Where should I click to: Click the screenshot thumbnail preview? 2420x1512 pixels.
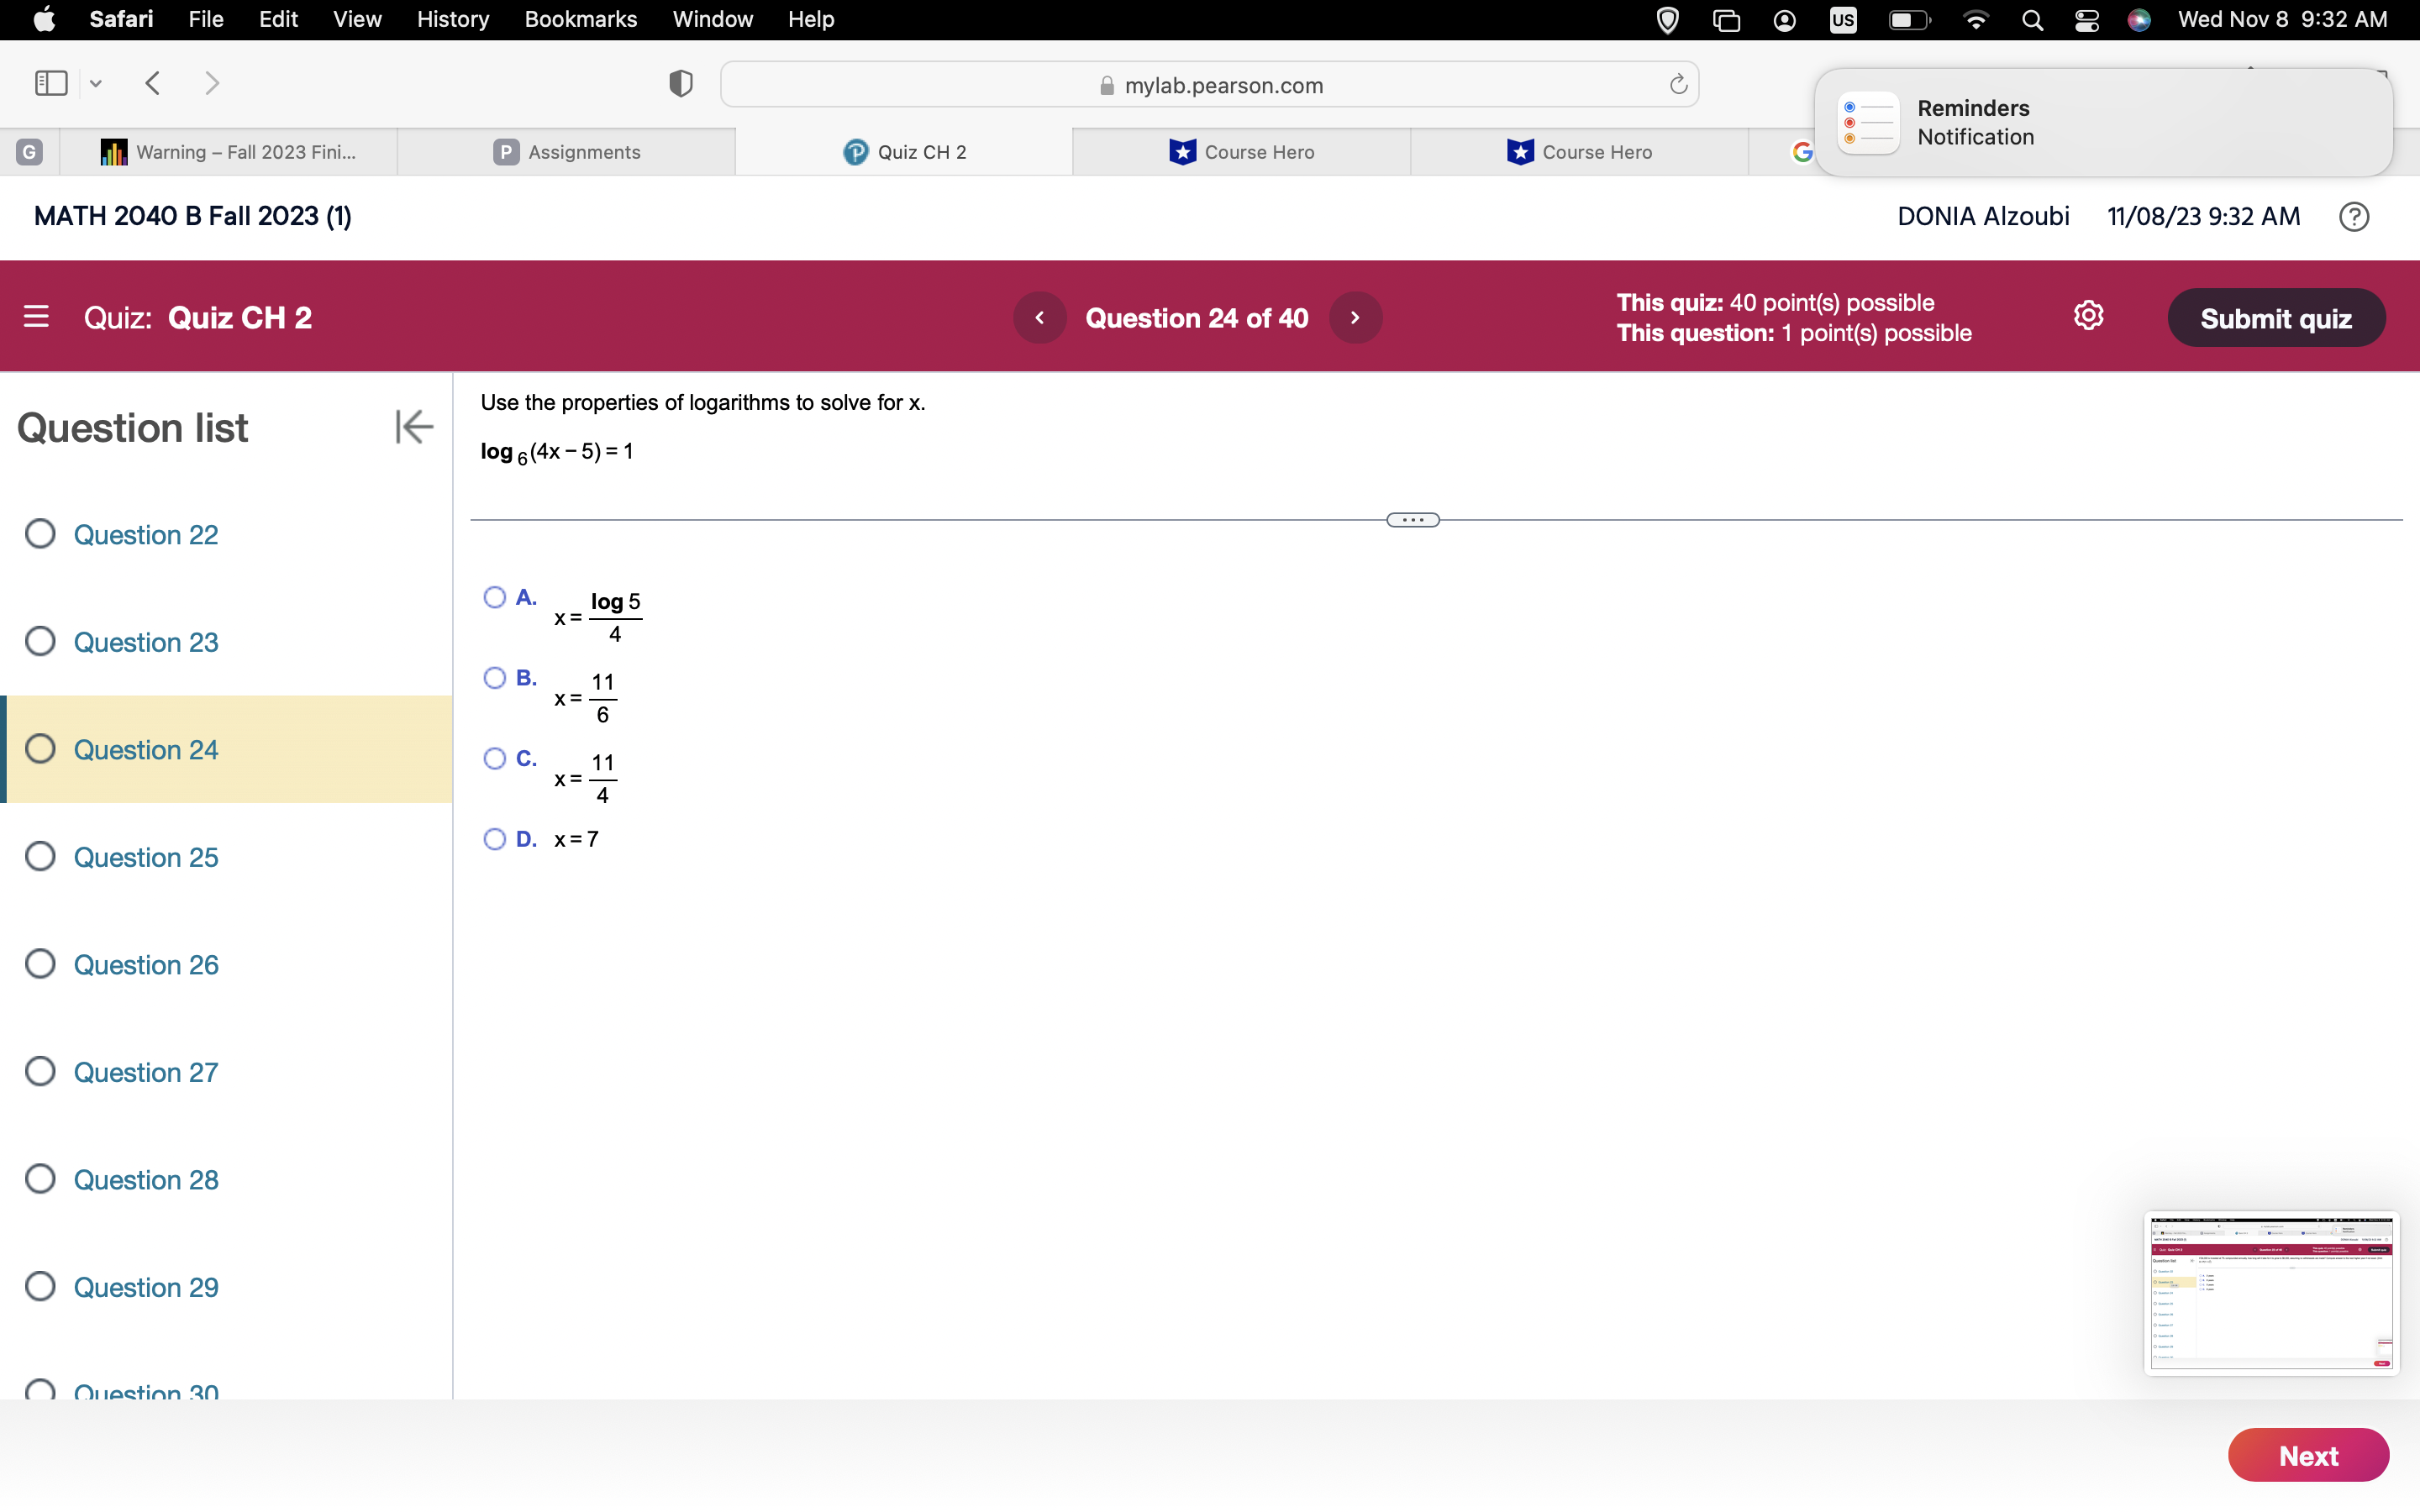[x=2271, y=1292]
